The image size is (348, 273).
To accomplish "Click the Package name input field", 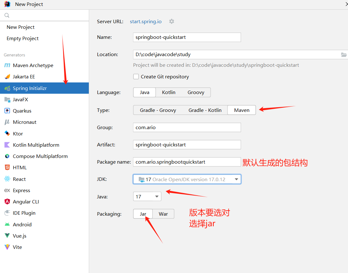I will pyautogui.click(x=187, y=162).
